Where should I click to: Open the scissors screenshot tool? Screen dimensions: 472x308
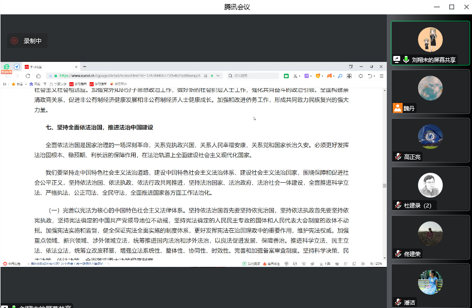pyautogui.click(x=295, y=76)
